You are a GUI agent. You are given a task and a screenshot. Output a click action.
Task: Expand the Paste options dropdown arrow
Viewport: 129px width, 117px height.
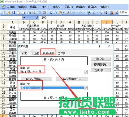[64, 13]
